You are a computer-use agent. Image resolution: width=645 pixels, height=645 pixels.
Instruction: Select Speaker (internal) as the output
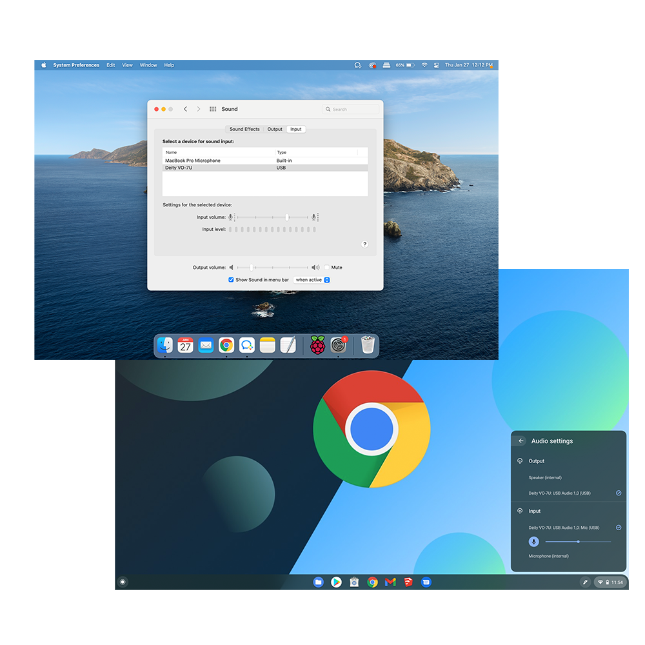(545, 478)
